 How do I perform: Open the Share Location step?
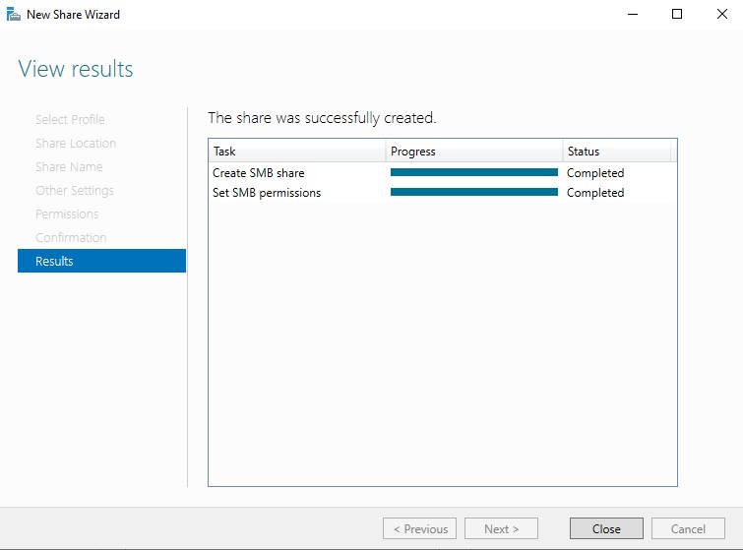coord(76,143)
